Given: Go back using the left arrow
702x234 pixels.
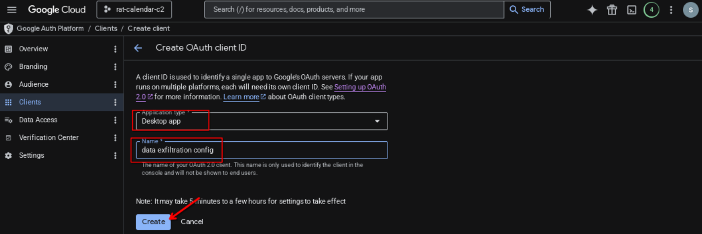Looking at the screenshot, I should pyautogui.click(x=138, y=48).
